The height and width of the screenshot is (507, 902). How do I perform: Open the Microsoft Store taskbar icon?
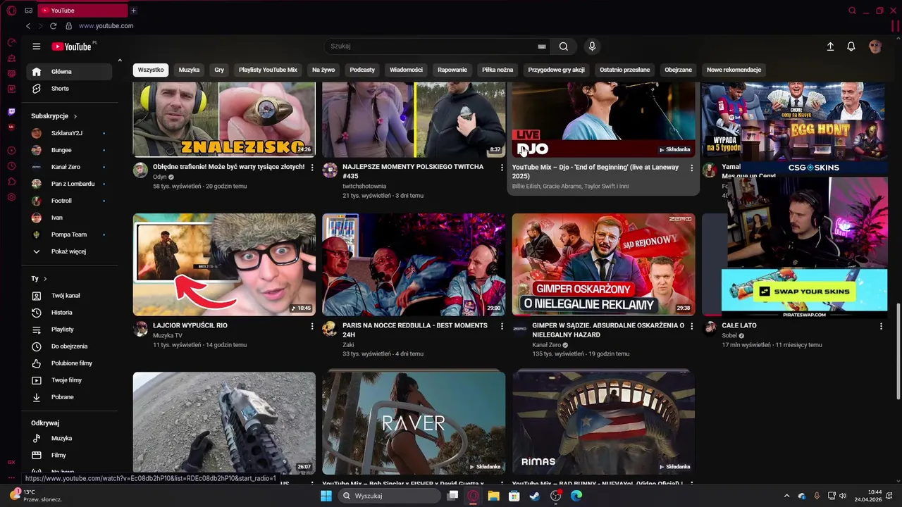click(x=514, y=496)
